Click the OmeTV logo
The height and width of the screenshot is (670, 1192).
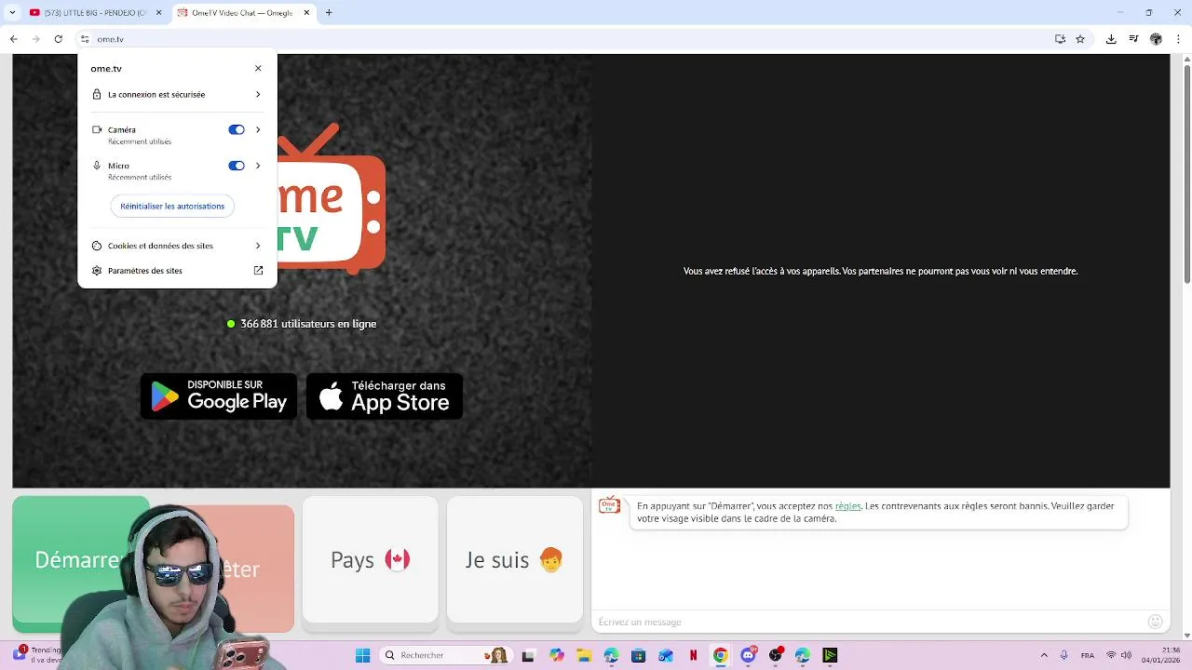pyautogui.click(x=332, y=198)
